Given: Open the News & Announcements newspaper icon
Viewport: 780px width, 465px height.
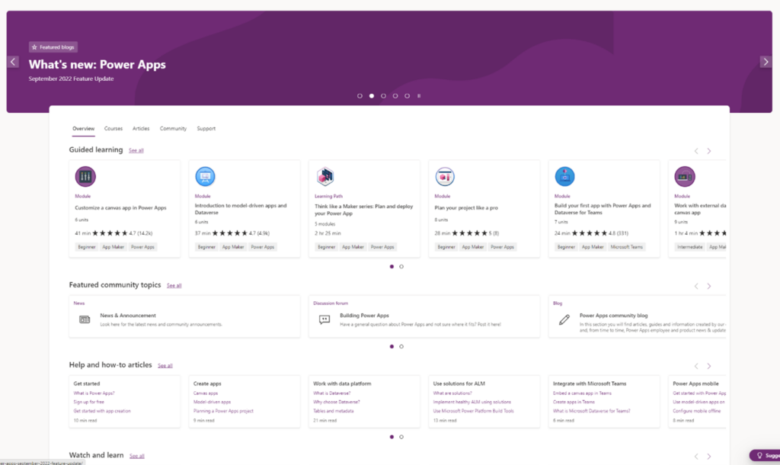Looking at the screenshot, I should pyautogui.click(x=86, y=319).
